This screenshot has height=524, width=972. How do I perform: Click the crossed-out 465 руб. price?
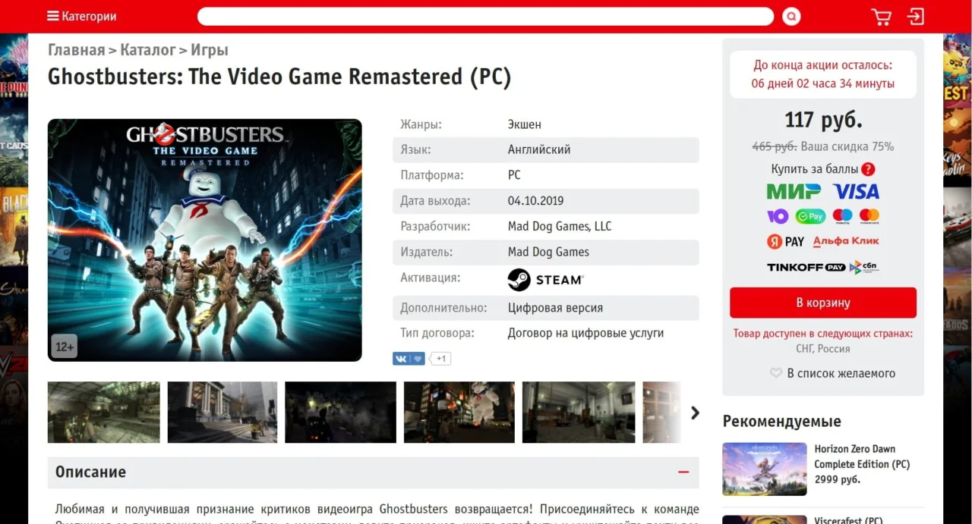(x=774, y=146)
